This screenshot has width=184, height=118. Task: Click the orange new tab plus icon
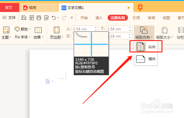click(140, 7)
